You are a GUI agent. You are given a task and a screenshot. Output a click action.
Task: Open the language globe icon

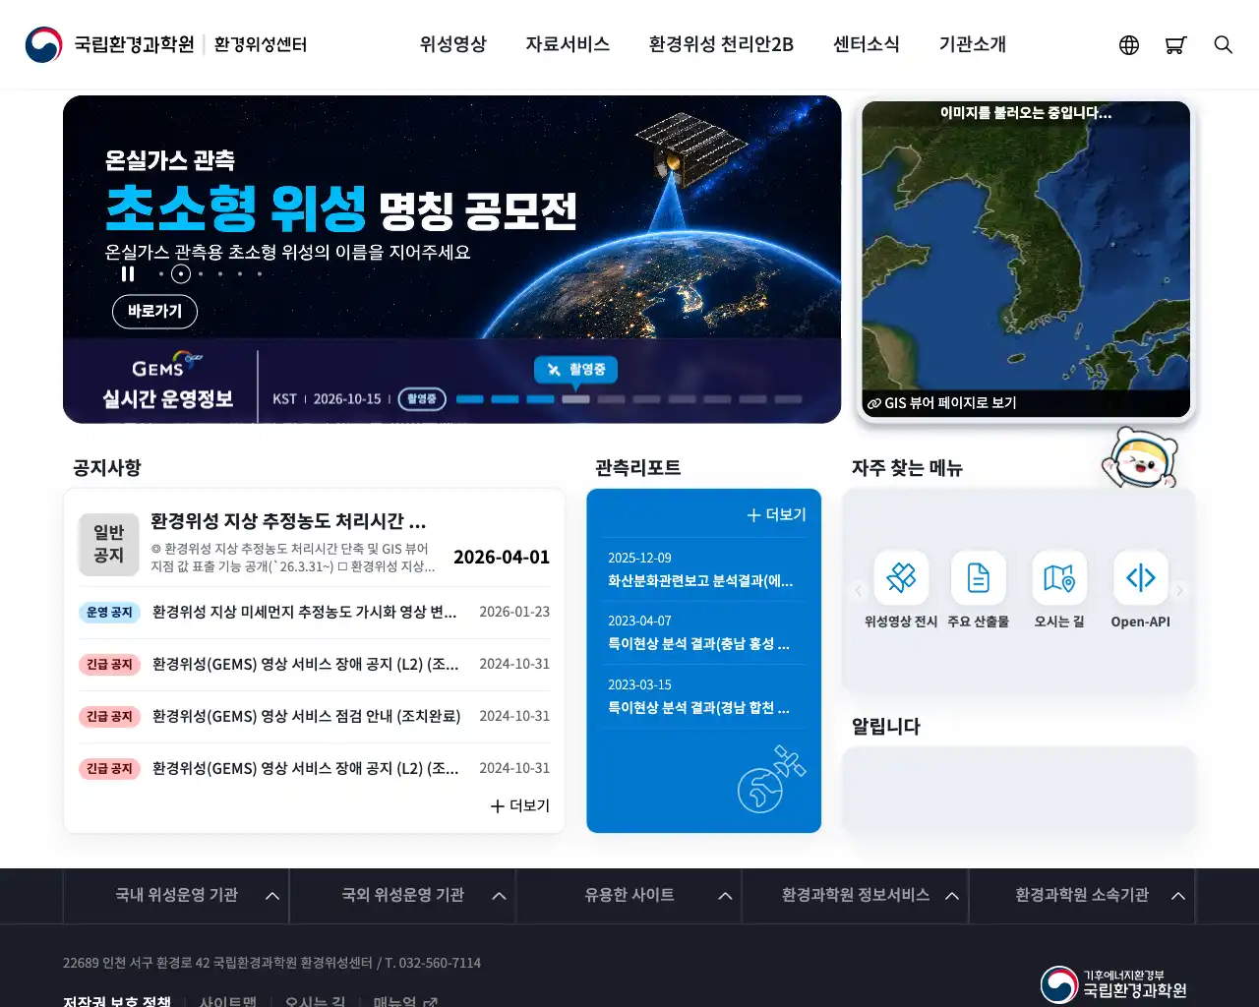[x=1129, y=45]
